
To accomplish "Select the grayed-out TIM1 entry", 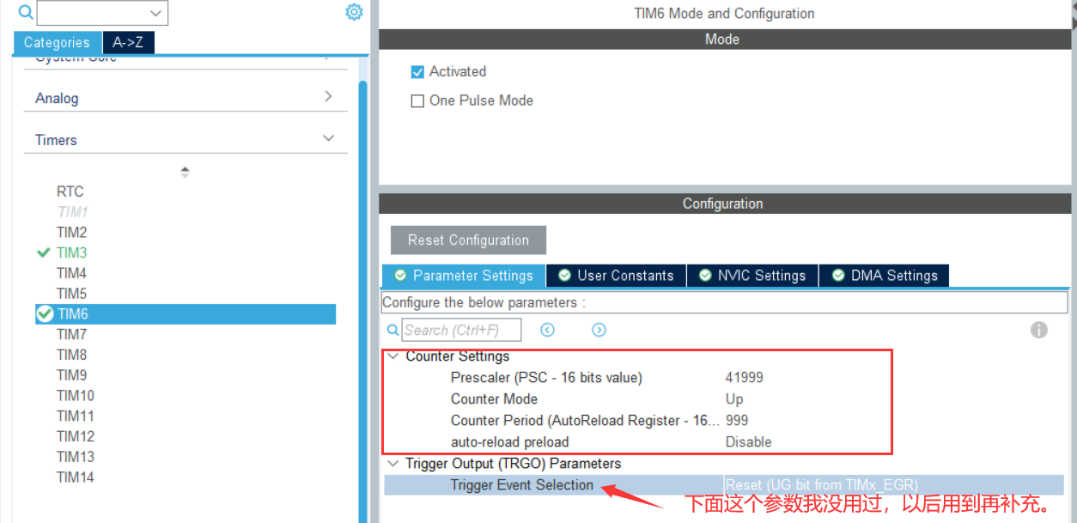I will click(72, 211).
